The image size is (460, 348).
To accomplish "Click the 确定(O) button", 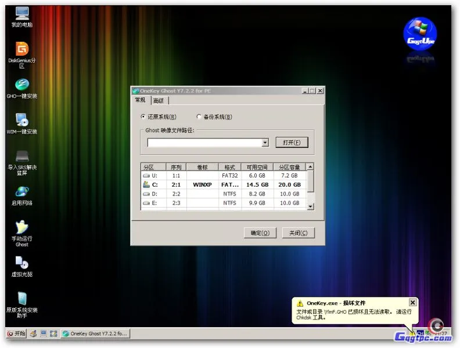I will [x=260, y=233].
